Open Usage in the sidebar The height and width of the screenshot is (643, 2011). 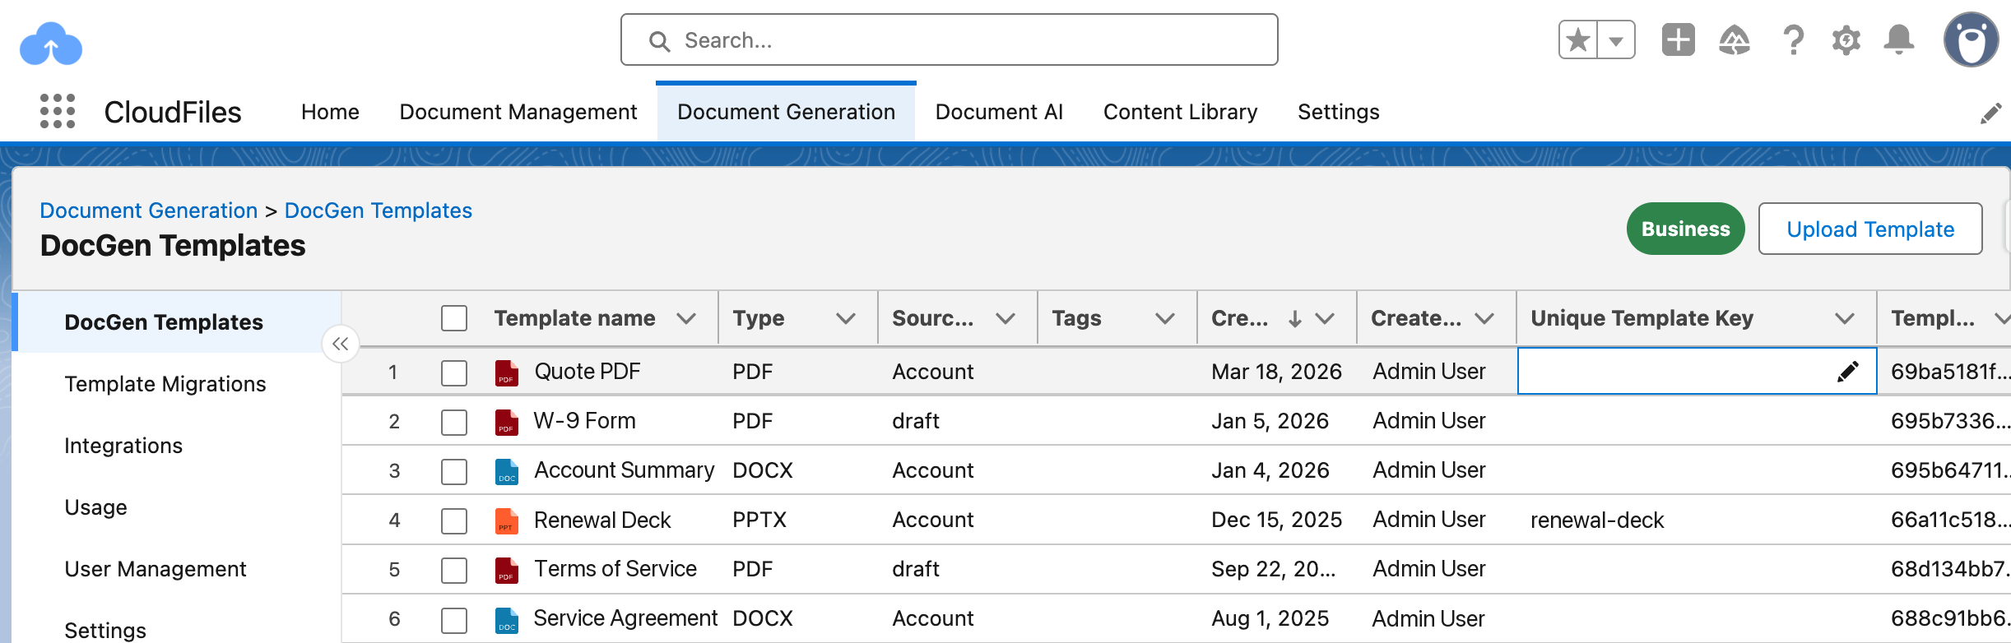click(95, 507)
